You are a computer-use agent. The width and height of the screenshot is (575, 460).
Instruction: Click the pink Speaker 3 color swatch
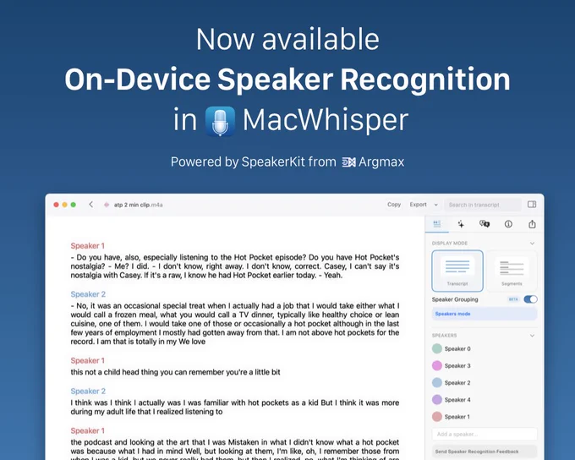click(x=437, y=365)
